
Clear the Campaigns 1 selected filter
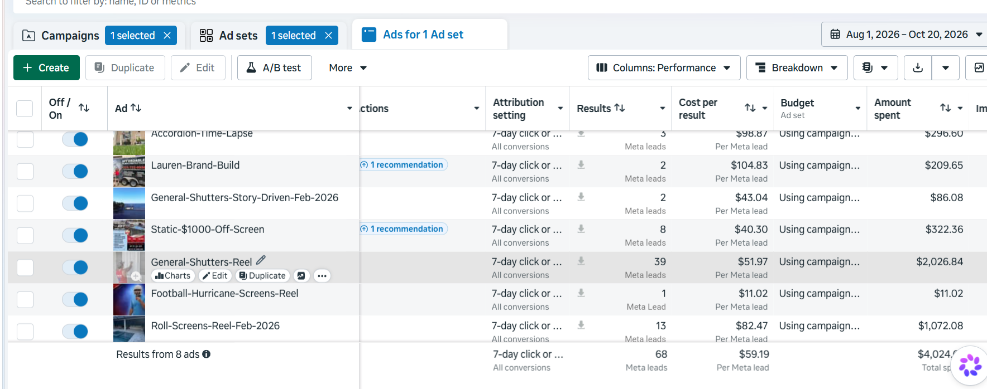167,36
